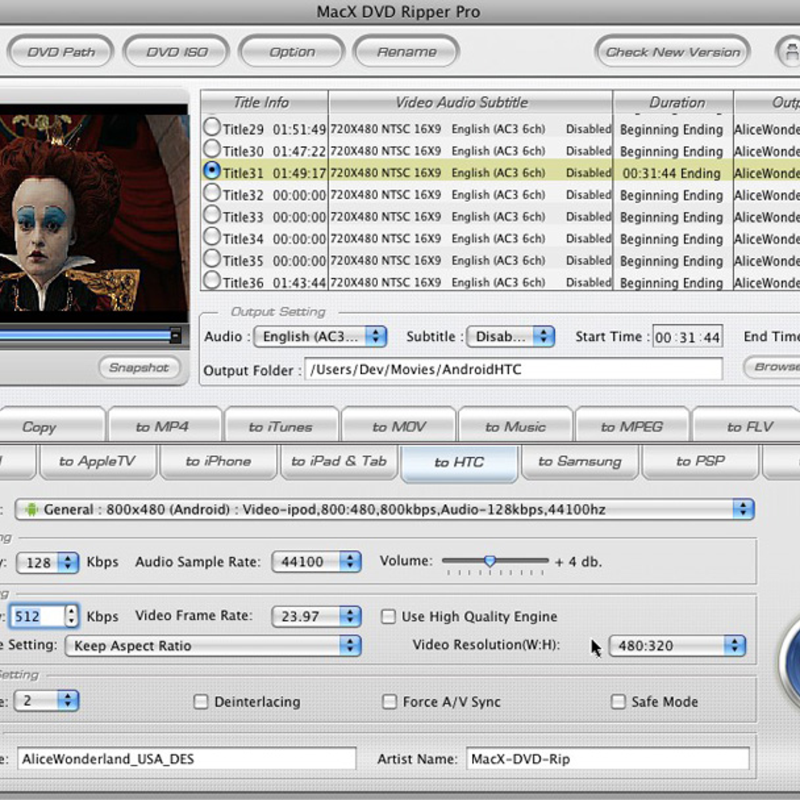800x800 pixels.
Task: Enable Use High Quality Engine checkbox
Action: (388, 617)
